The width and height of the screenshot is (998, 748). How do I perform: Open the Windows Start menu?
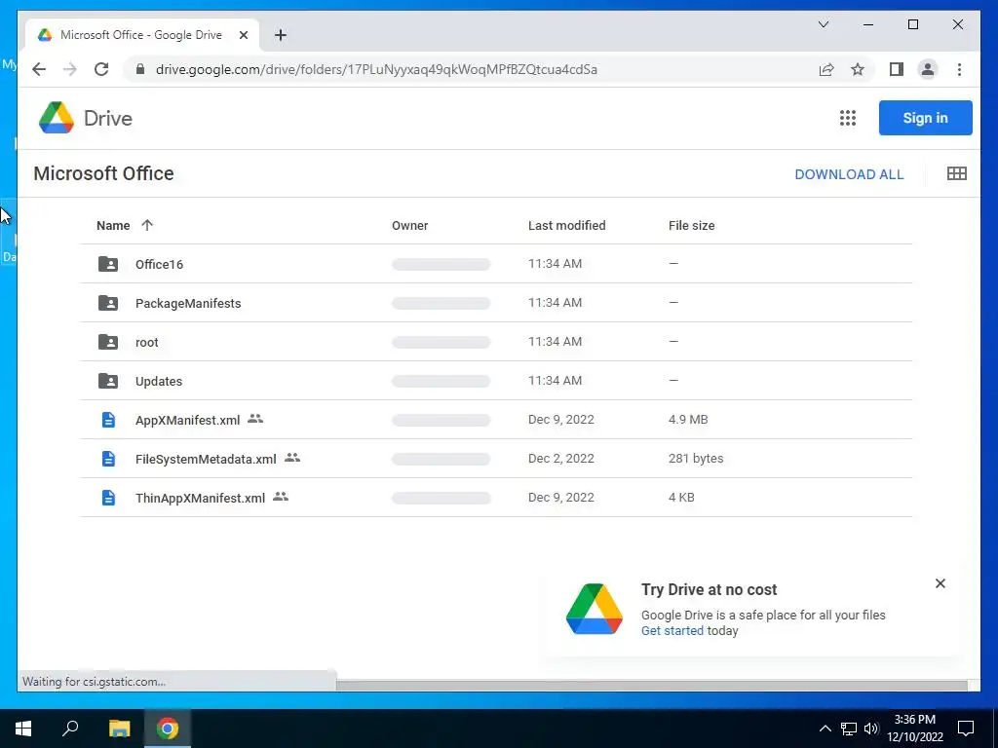pyautogui.click(x=23, y=729)
